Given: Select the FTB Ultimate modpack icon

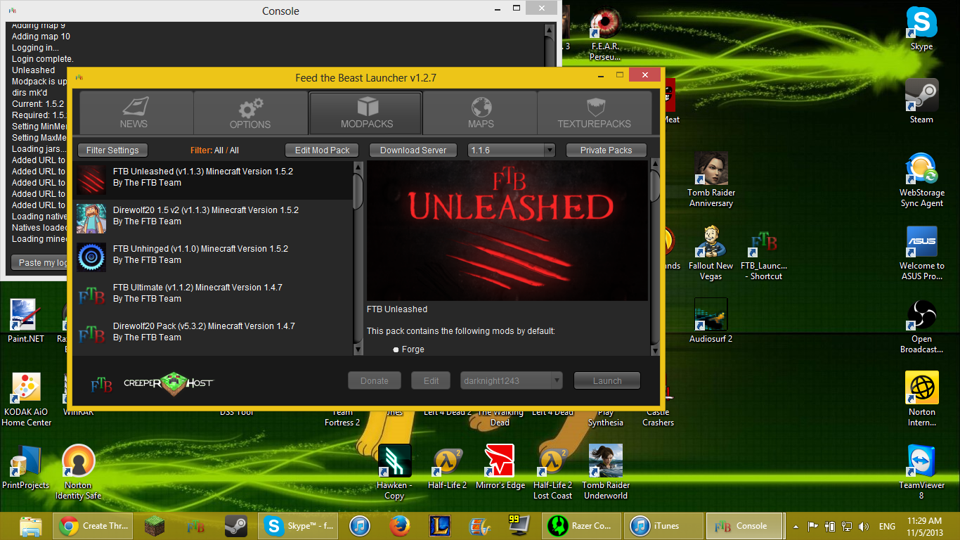Looking at the screenshot, I should coord(91,296).
